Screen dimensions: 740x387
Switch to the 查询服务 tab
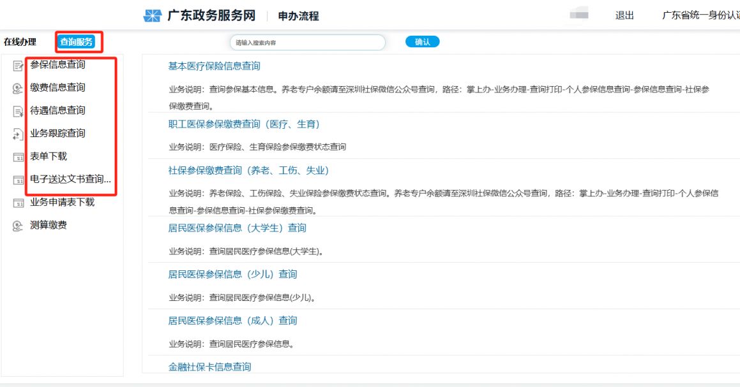(x=77, y=42)
